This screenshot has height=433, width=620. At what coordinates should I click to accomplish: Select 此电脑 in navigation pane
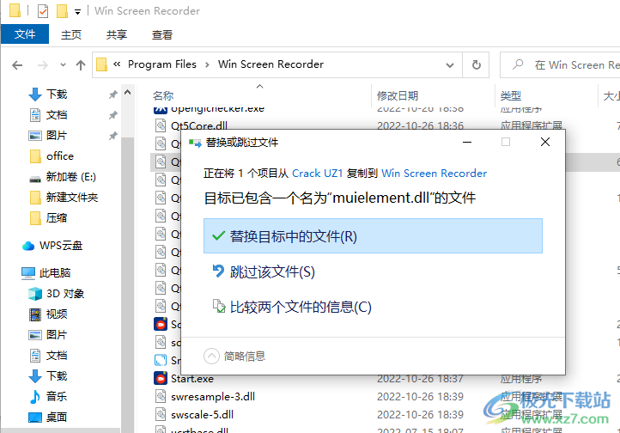pyautogui.click(x=55, y=273)
